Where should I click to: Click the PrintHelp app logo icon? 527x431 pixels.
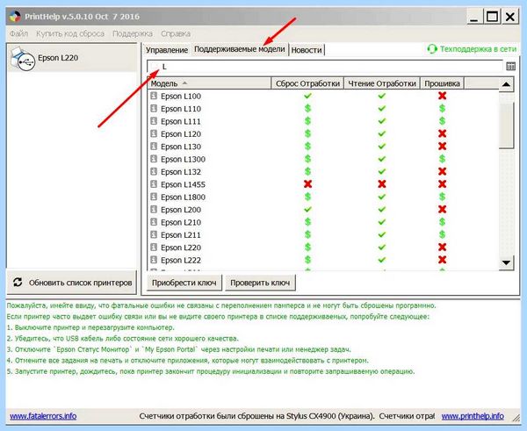[x=14, y=17]
